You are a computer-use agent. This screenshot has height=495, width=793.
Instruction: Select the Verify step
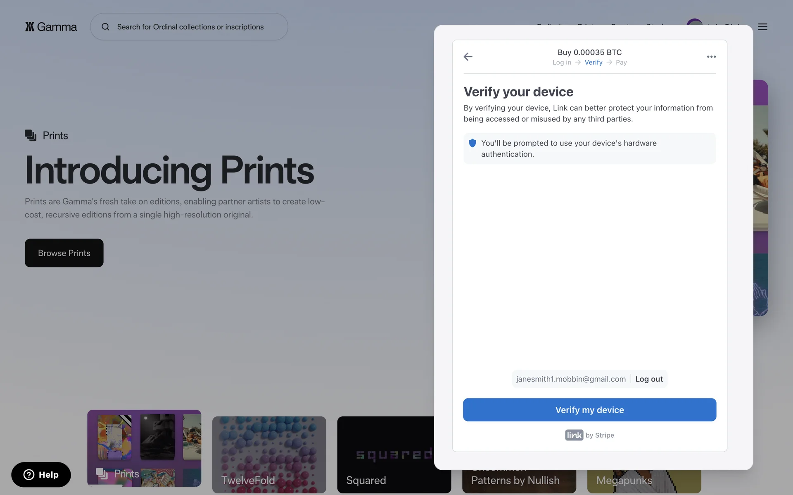pos(593,62)
